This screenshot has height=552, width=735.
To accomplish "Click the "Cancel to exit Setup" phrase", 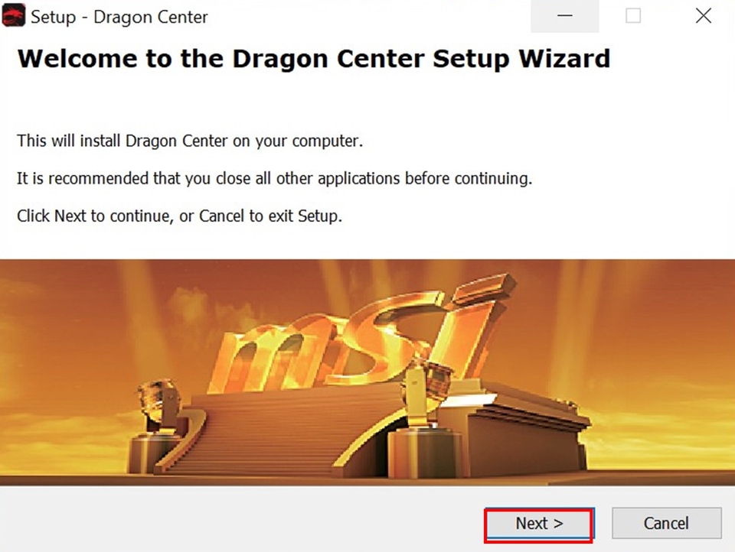I will [x=270, y=216].
